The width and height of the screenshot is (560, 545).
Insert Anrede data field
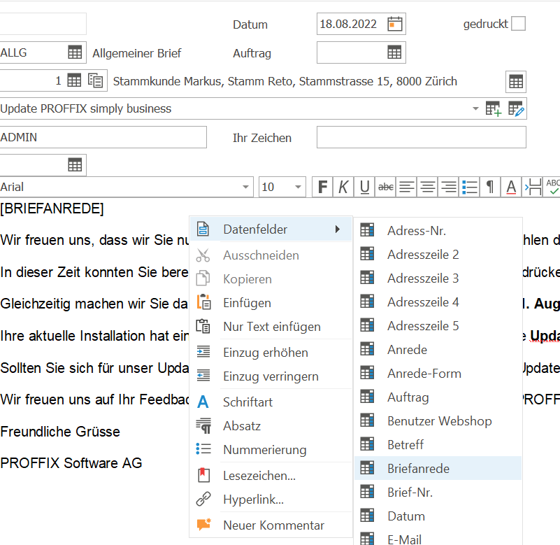(438, 350)
